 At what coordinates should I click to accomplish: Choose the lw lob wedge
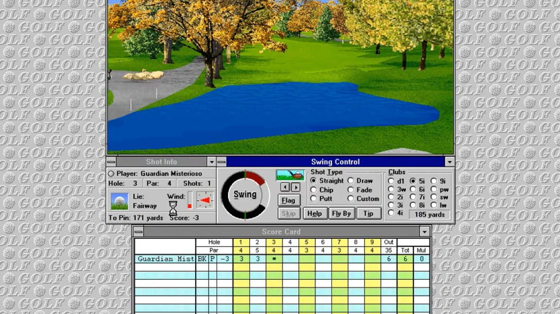click(438, 205)
